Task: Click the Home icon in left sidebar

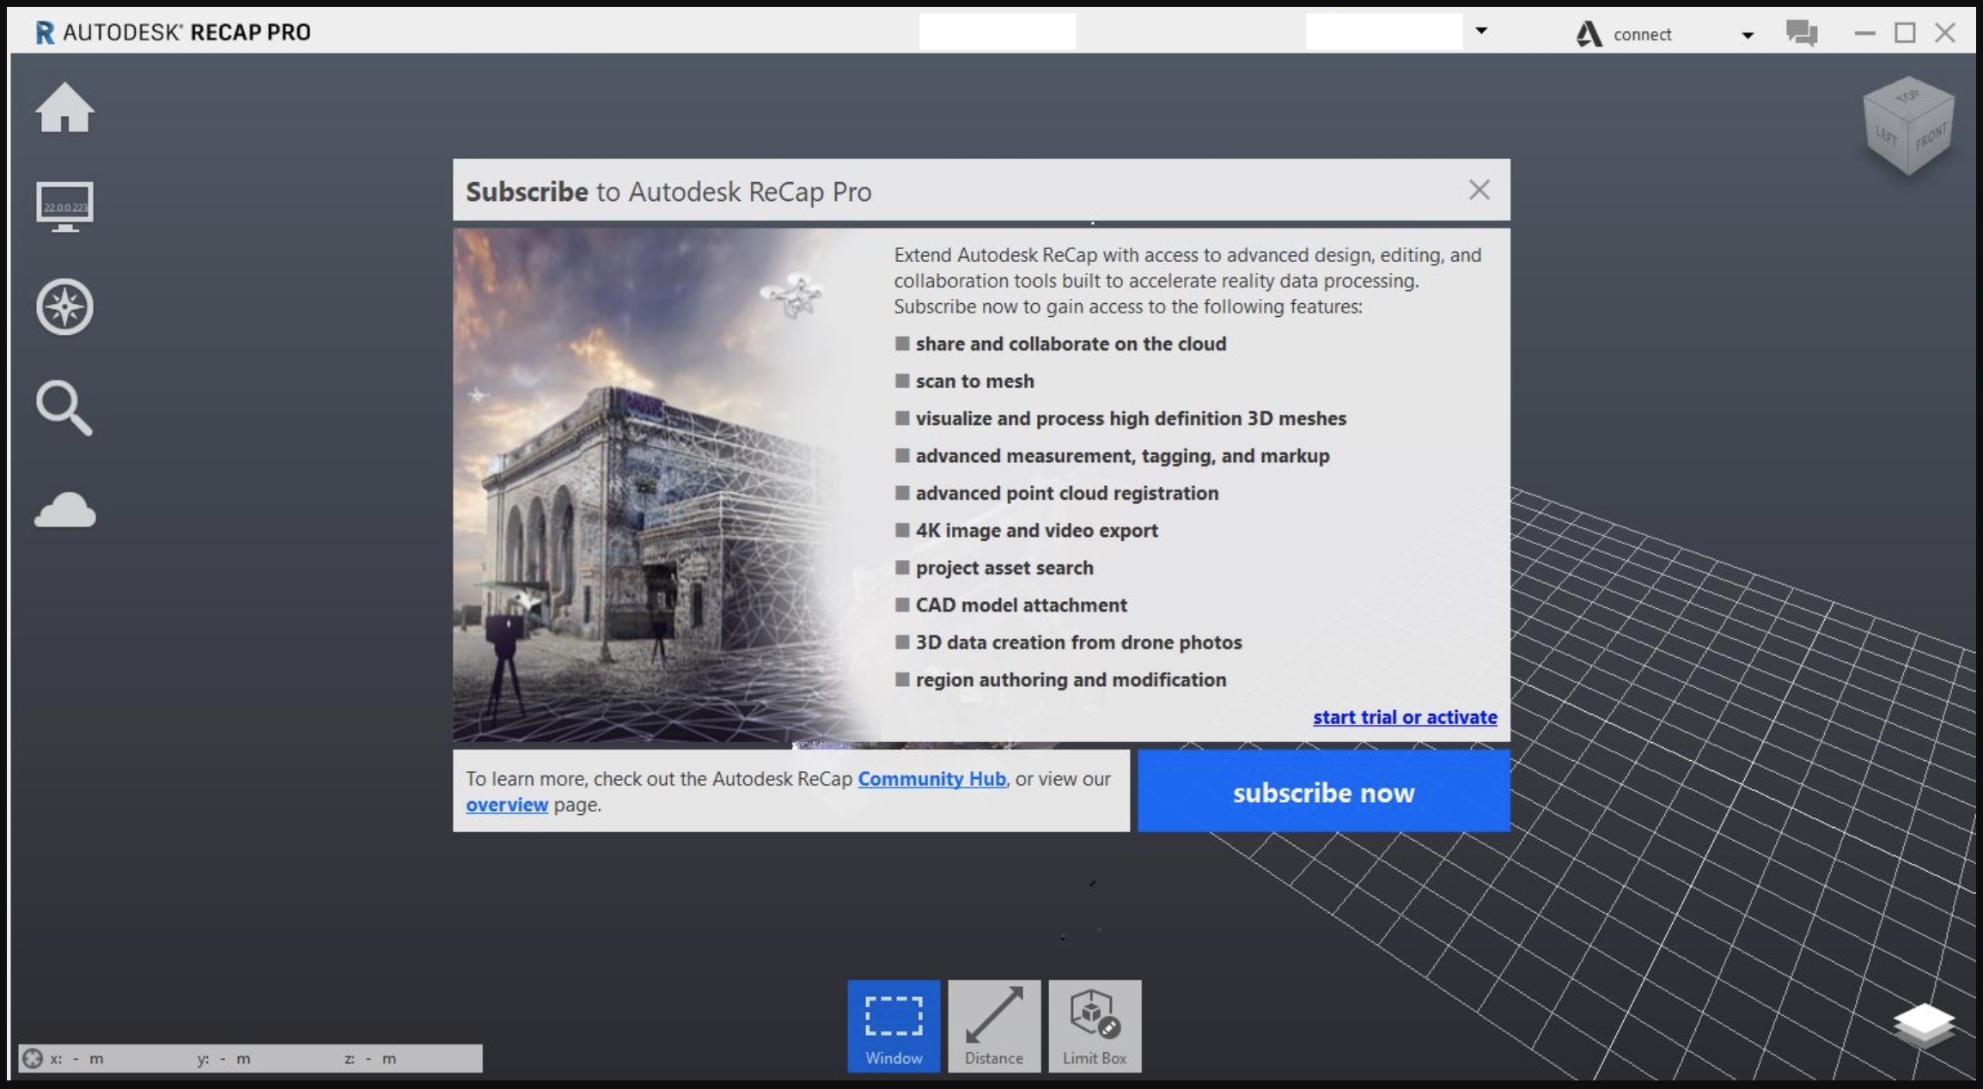Action: click(x=64, y=108)
